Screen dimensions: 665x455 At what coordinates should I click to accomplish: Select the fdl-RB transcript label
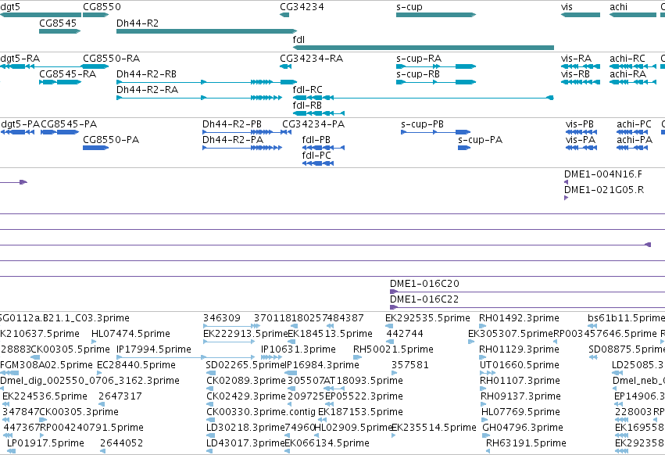pos(307,106)
